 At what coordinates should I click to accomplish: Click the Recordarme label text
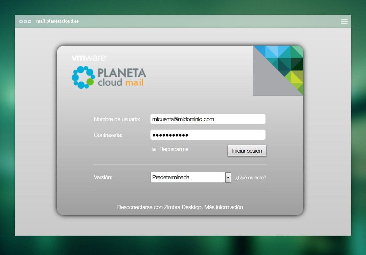coord(174,149)
